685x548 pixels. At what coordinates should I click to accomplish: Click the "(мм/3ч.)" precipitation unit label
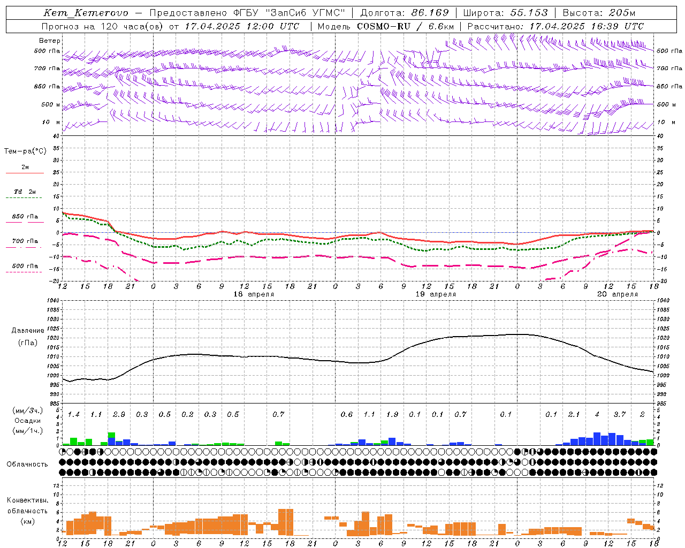point(28,410)
